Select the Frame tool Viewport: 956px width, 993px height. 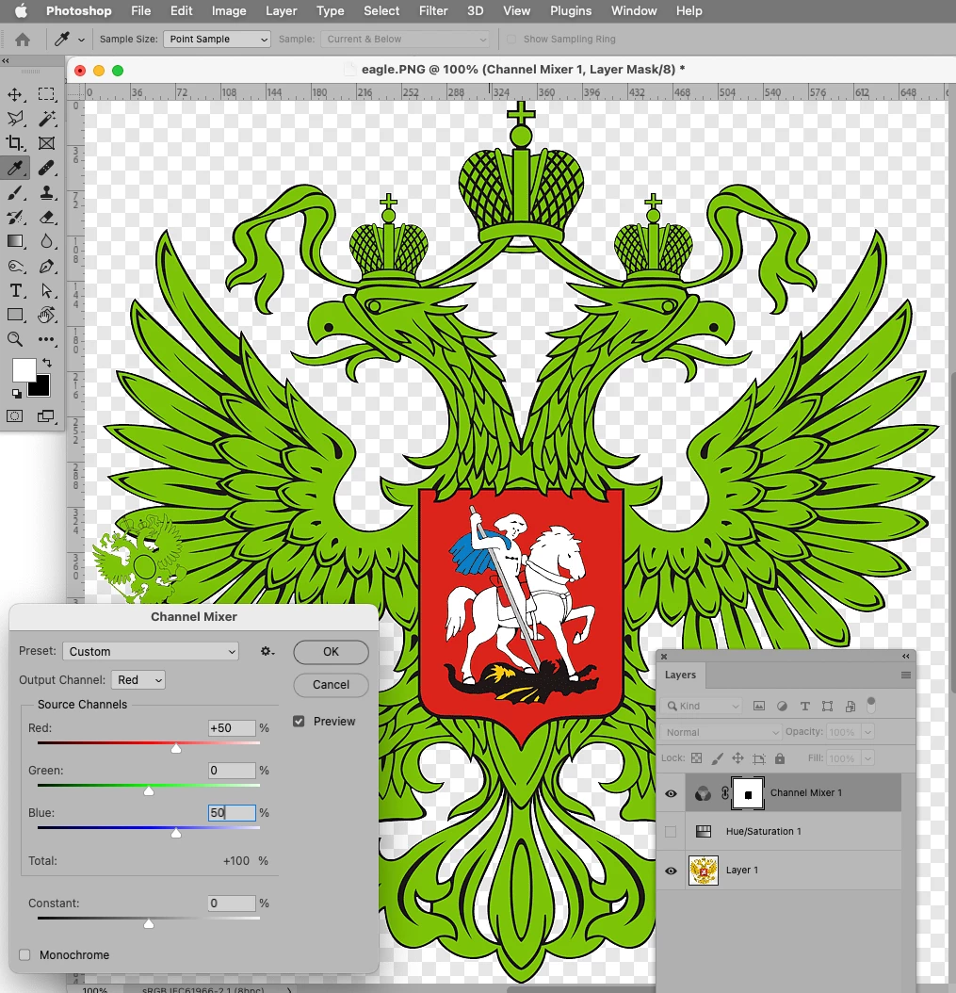46,143
